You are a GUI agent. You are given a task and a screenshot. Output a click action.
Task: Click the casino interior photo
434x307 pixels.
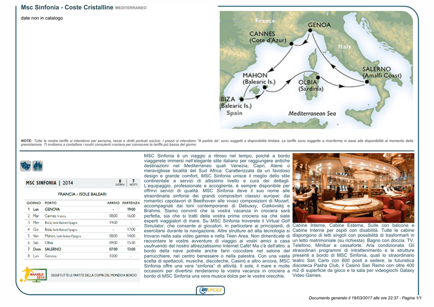coord(353,188)
